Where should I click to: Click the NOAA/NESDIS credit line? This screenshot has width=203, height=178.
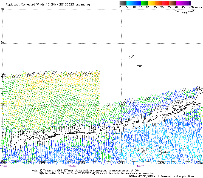162,176
